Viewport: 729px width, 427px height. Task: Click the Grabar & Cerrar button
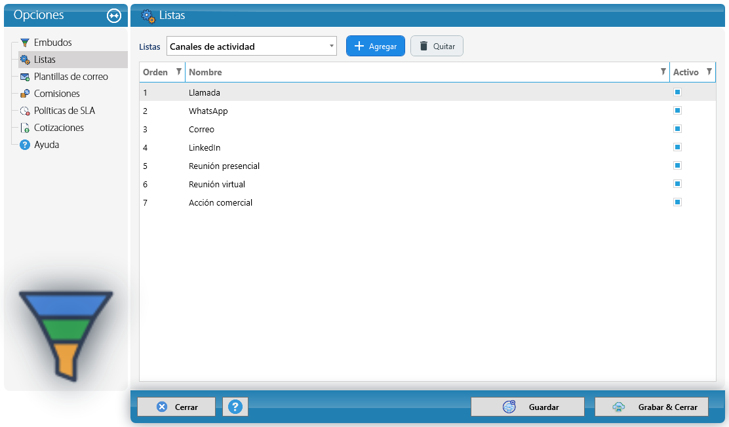point(652,407)
